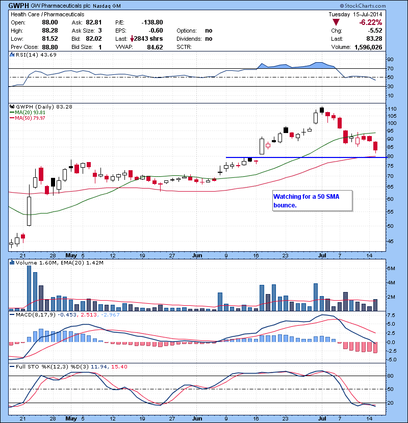The width and height of the screenshot is (408, 423).
Task: Select the Chg value -5.52
Action: [x=375, y=31]
